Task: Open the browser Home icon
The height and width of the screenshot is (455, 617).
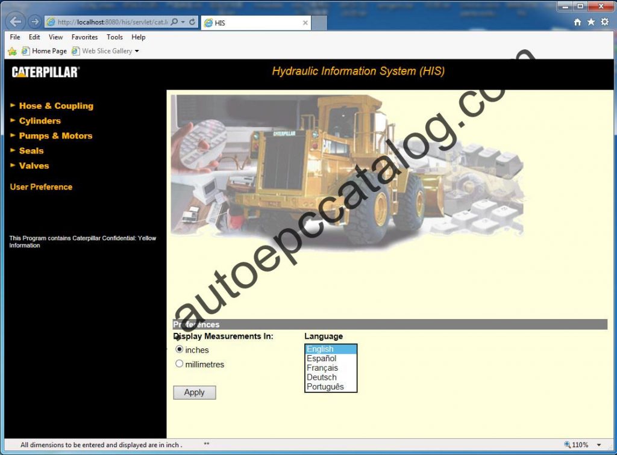Action: 577,22
